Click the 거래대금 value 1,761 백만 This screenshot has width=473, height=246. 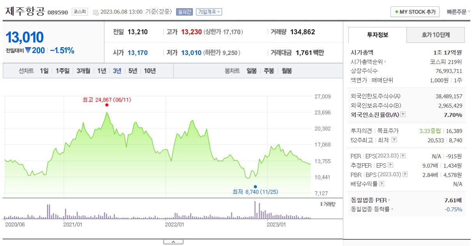pyautogui.click(x=310, y=53)
